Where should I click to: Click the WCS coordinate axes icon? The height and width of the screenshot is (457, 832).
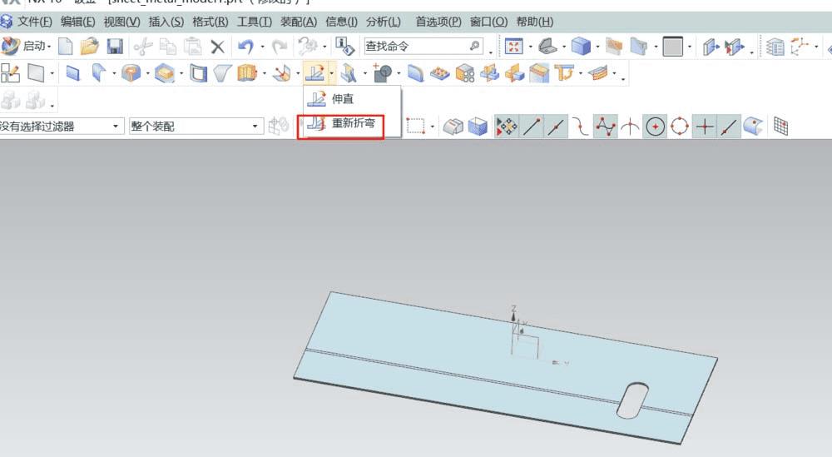(x=800, y=46)
